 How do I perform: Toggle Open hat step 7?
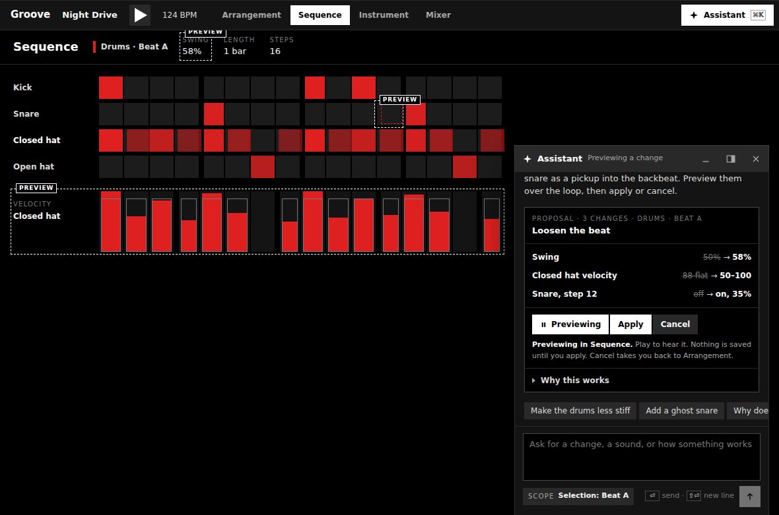pos(263,167)
